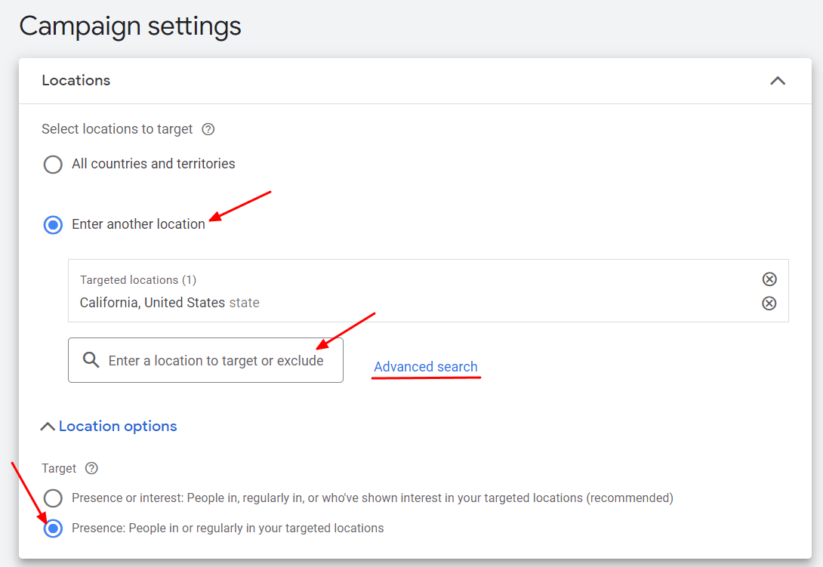823x567 pixels.
Task: Select Presence: People in your targeted locations radio
Action: 53,528
